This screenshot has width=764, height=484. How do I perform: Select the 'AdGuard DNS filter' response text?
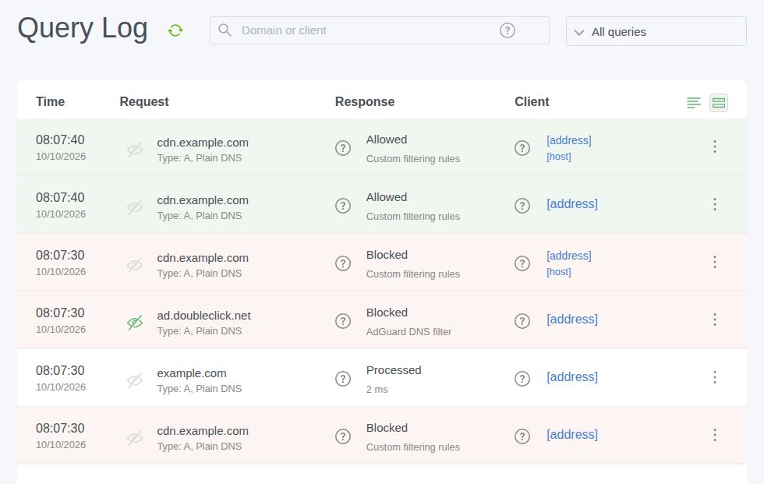coord(409,331)
